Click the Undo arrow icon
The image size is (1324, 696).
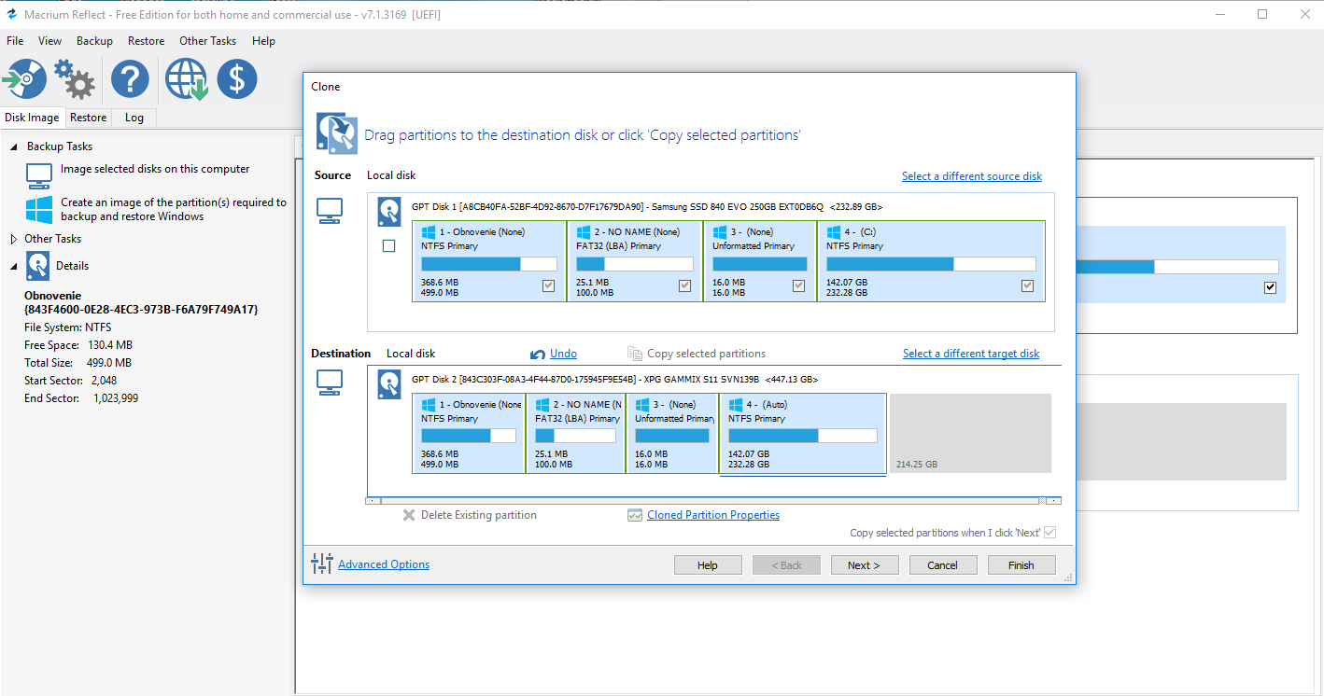537,355
